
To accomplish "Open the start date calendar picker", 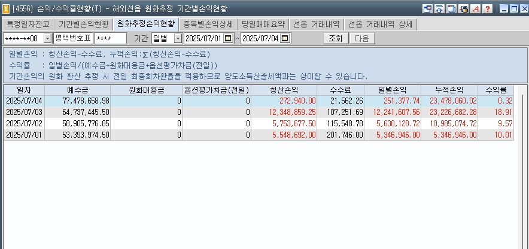I will click(x=229, y=38).
